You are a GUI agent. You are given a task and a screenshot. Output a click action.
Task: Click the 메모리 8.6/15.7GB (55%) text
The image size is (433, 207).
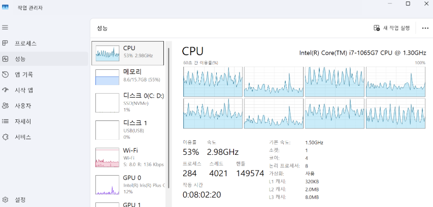(x=142, y=80)
